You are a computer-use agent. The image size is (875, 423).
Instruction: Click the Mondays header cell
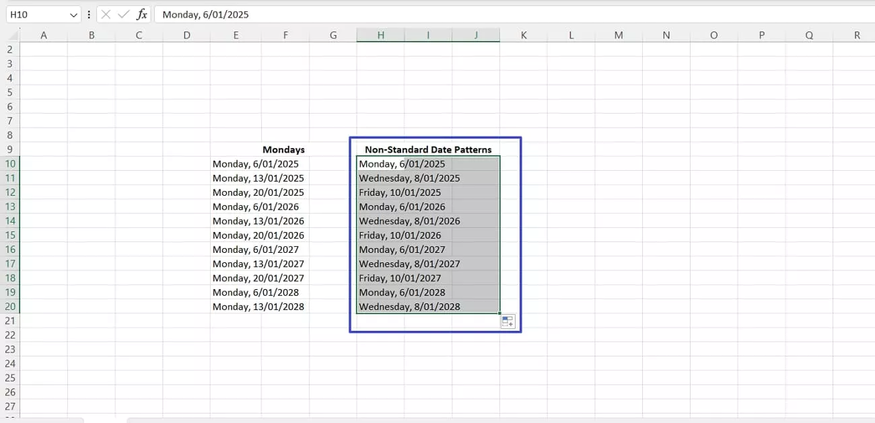tap(283, 149)
